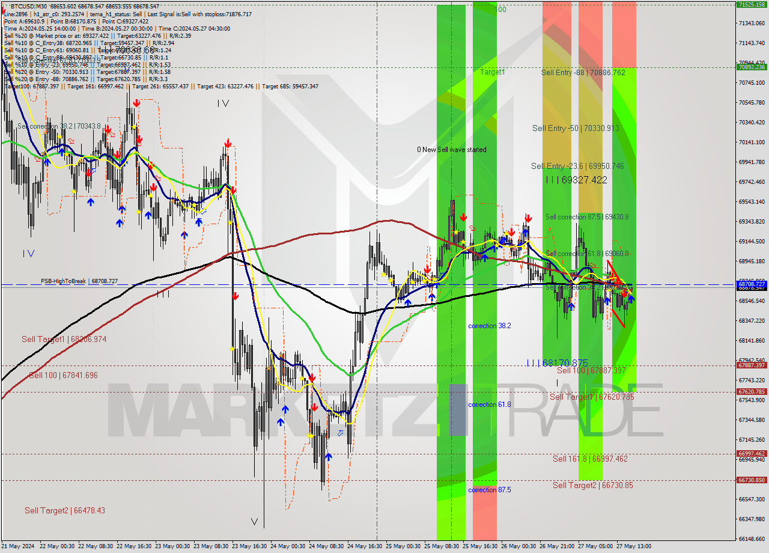Click the '0 New Sell wave started' annotation

452,150
